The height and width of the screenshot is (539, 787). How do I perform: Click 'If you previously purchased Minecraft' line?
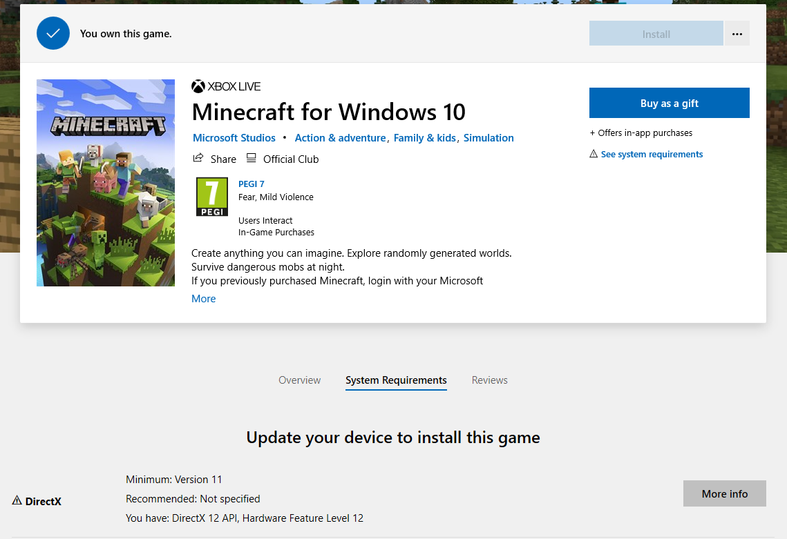point(336,281)
